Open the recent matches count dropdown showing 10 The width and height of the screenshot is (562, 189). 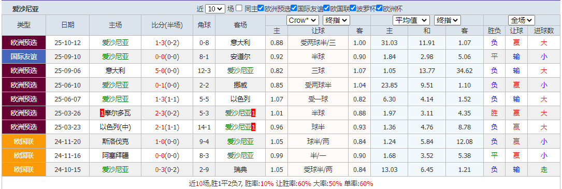215,9
